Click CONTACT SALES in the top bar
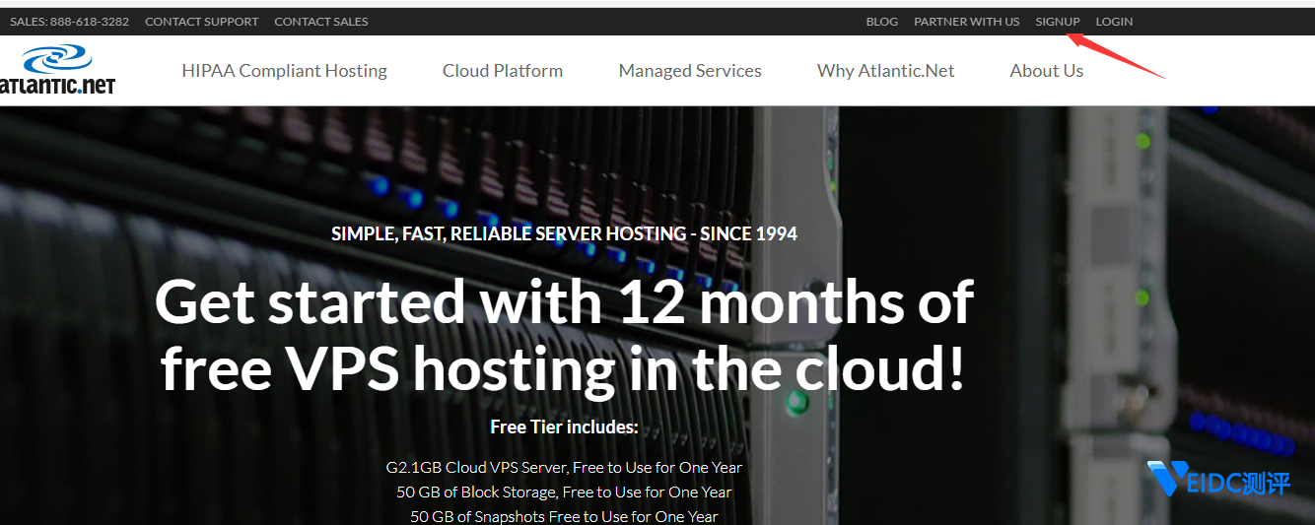Screen dimensions: 1315x525 [x=321, y=22]
